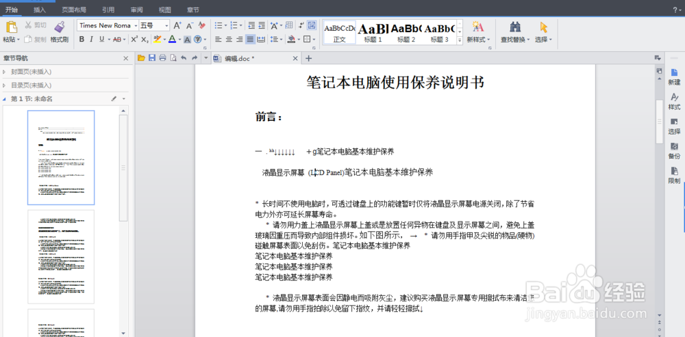685x337 pixels.
Task: Click the Copy (复制) icon
Action: point(28,39)
